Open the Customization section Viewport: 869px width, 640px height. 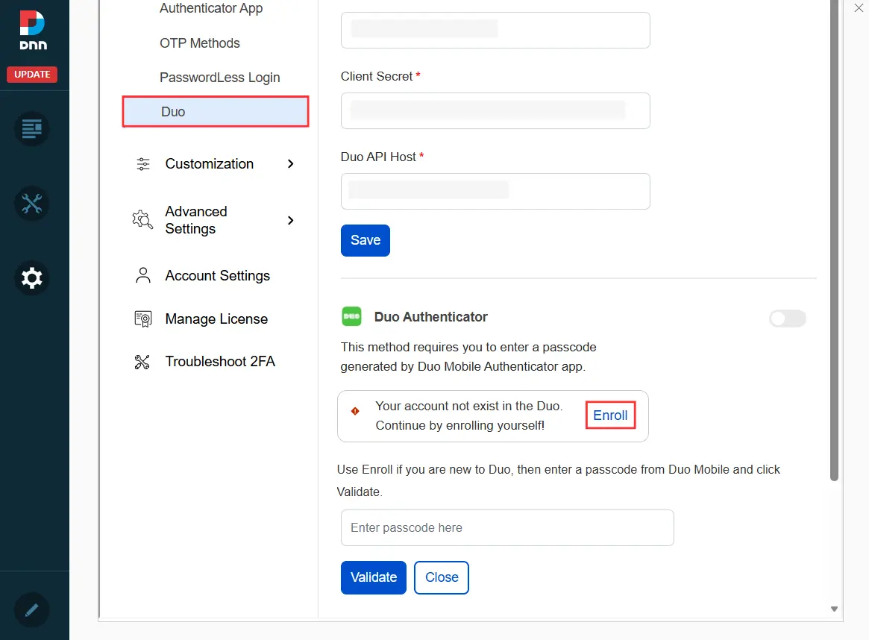click(x=210, y=164)
